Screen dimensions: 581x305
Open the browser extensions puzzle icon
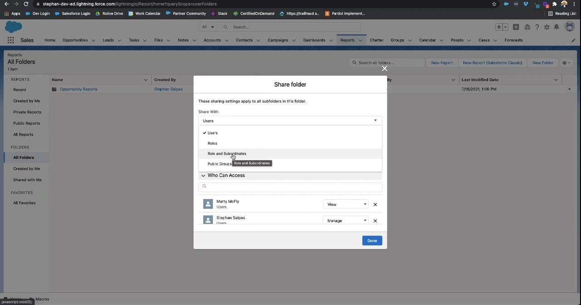554,4
